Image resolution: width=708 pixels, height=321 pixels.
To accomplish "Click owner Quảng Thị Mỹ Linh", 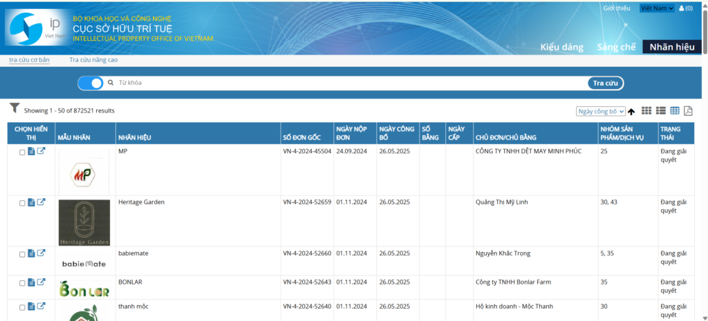I will (502, 202).
